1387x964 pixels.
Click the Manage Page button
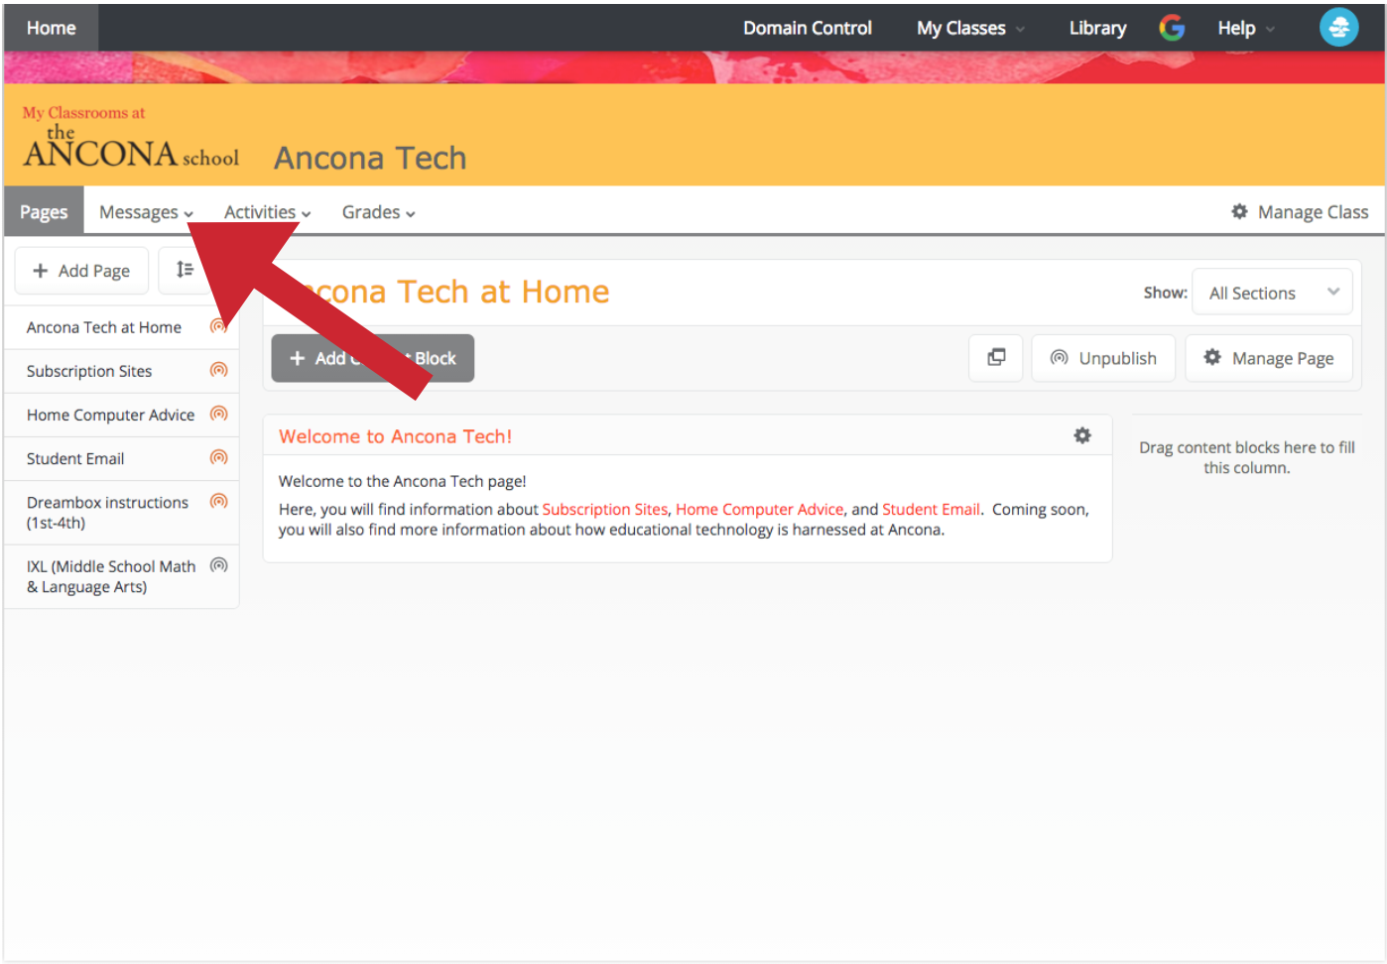(x=1269, y=358)
